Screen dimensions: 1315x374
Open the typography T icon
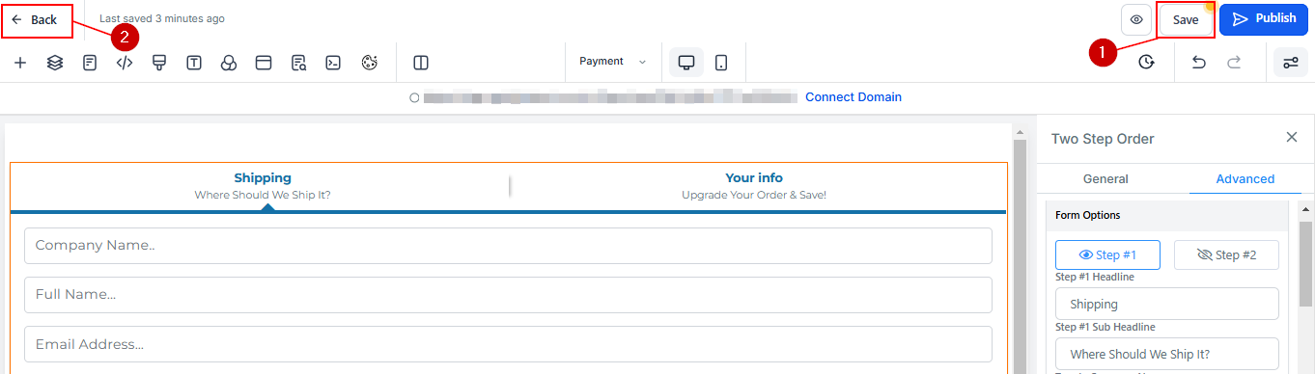194,63
